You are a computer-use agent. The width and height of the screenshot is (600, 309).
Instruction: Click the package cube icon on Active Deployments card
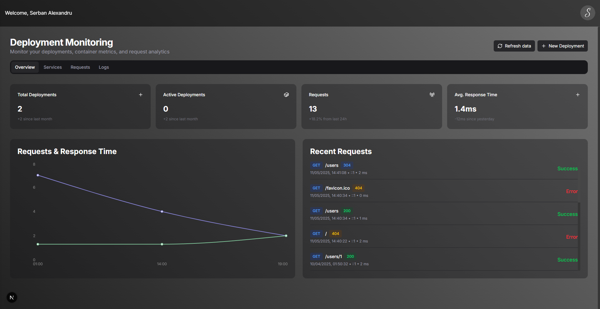coord(286,95)
